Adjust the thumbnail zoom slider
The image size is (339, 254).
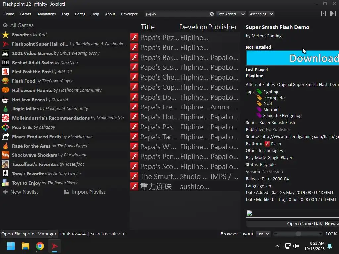point(298,234)
